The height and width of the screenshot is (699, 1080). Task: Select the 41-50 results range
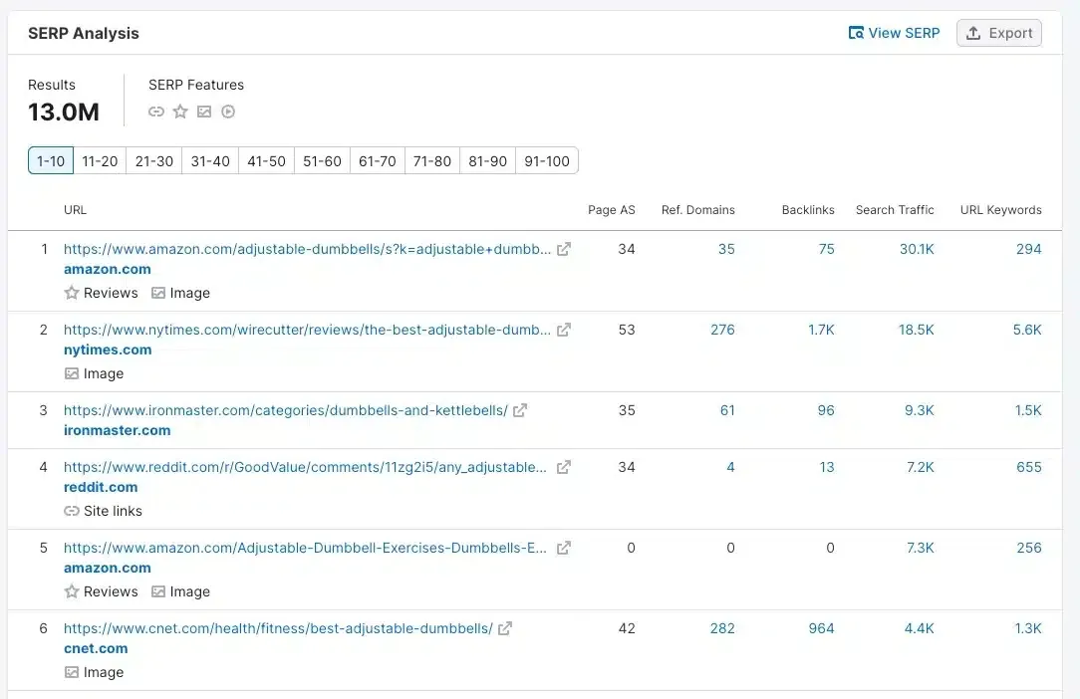click(x=266, y=160)
